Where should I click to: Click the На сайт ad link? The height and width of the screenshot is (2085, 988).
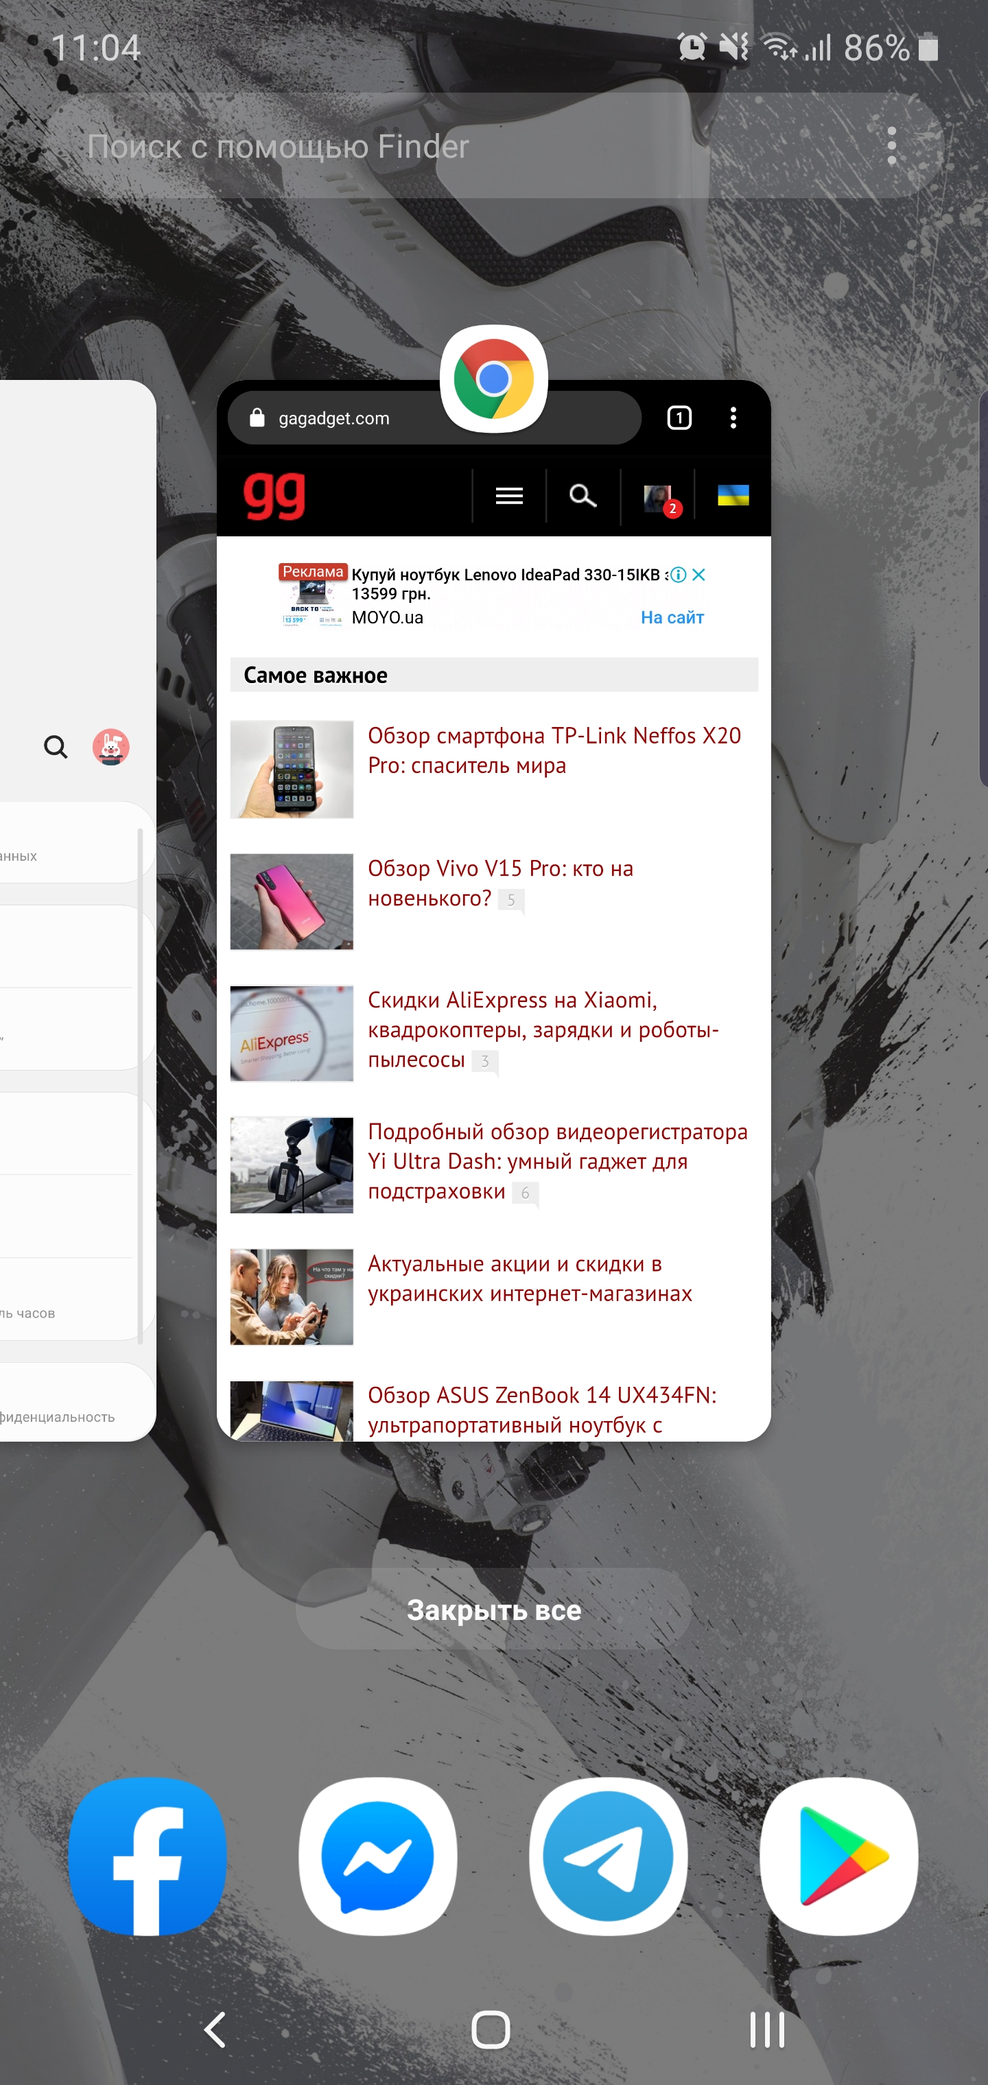coord(671,617)
